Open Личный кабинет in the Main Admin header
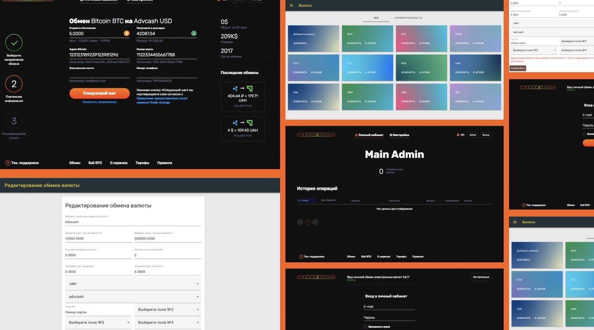The width and height of the screenshot is (594, 330). pos(369,135)
